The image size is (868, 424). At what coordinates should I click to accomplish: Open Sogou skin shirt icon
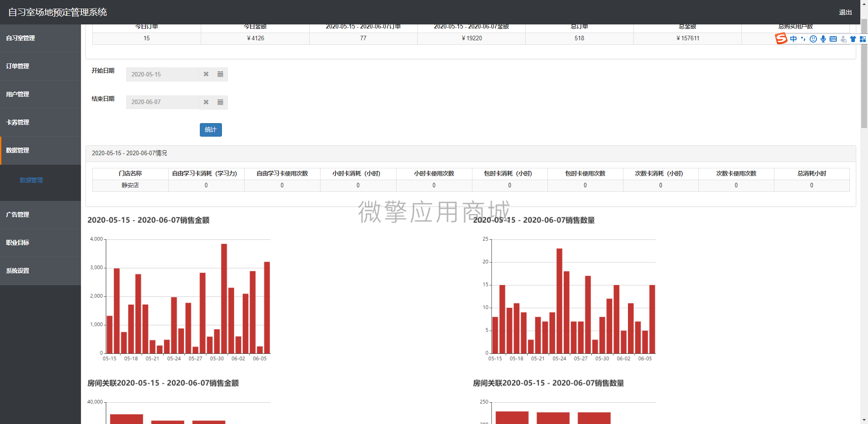[853, 39]
